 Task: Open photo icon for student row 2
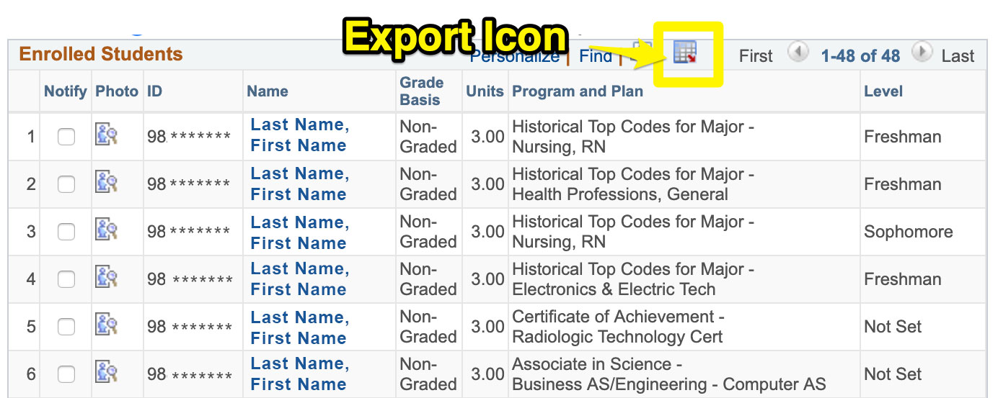pos(106,183)
